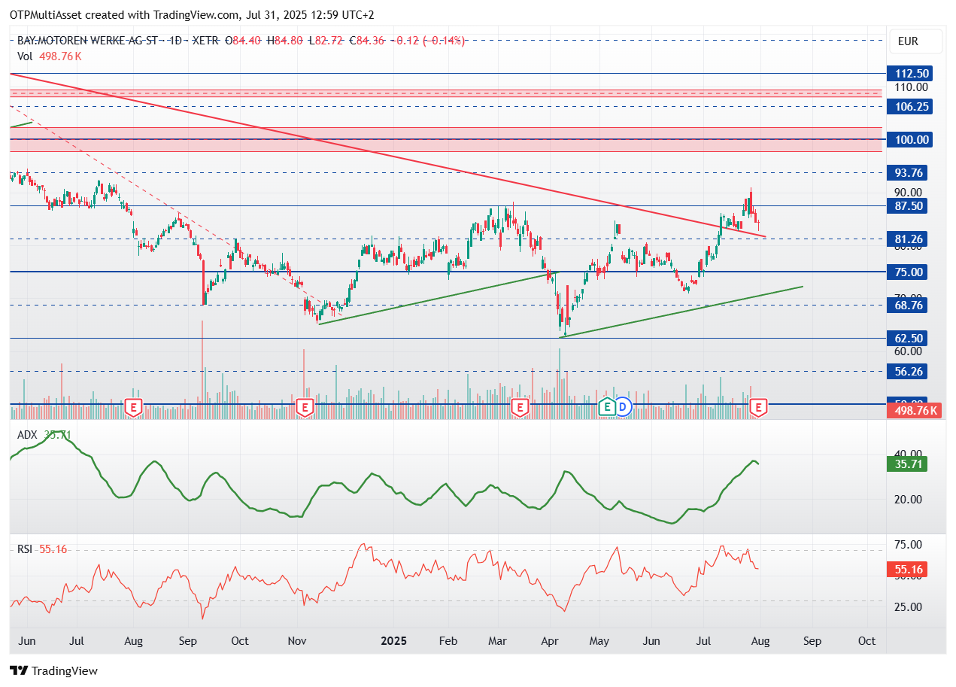Click the Vol 498.76 K indicator label
This screenshot has height=687, width=956.
pos(50,56)
